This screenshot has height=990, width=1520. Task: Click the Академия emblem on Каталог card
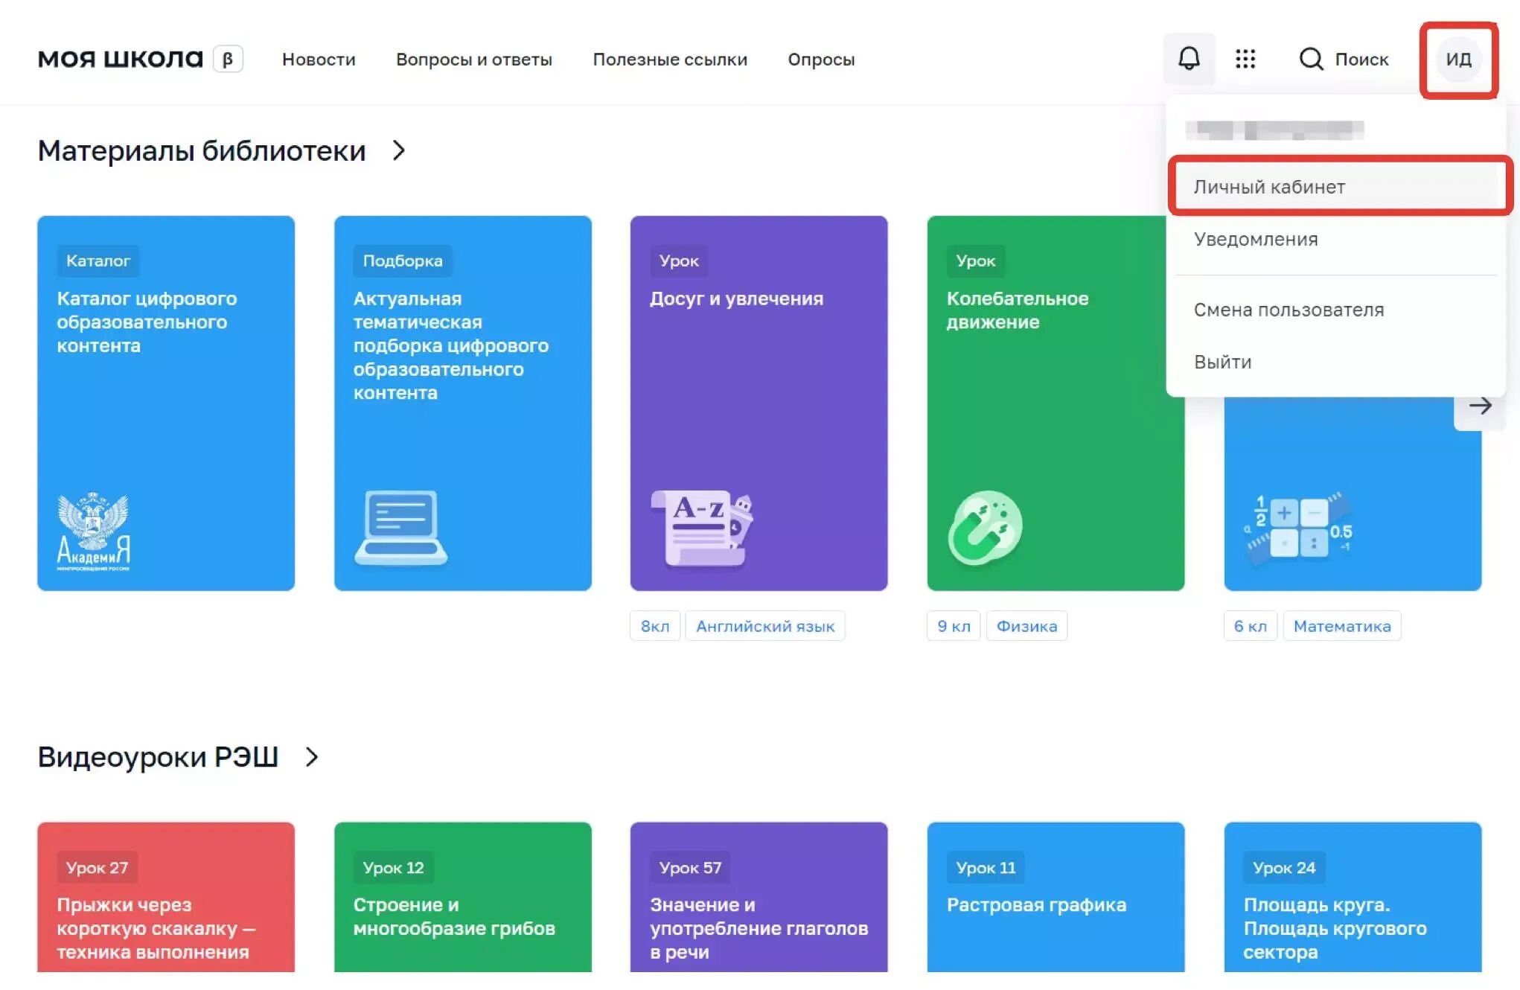(93, 531)
